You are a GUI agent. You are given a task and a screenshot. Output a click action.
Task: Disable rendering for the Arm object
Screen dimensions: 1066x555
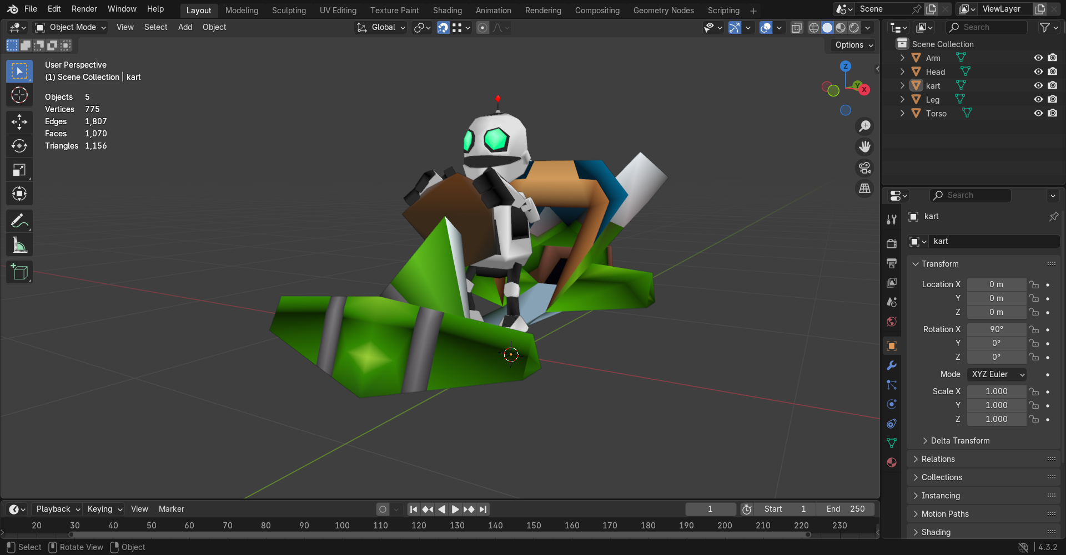1053,58
